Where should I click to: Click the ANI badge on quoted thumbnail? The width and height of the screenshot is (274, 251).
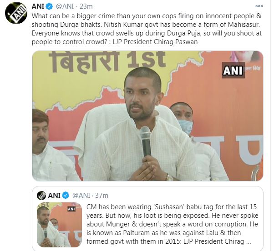71,209
